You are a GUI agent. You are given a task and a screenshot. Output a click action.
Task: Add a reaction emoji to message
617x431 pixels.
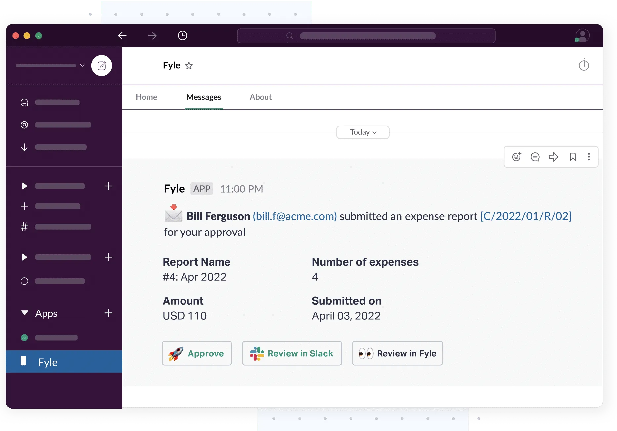point(517,157)
